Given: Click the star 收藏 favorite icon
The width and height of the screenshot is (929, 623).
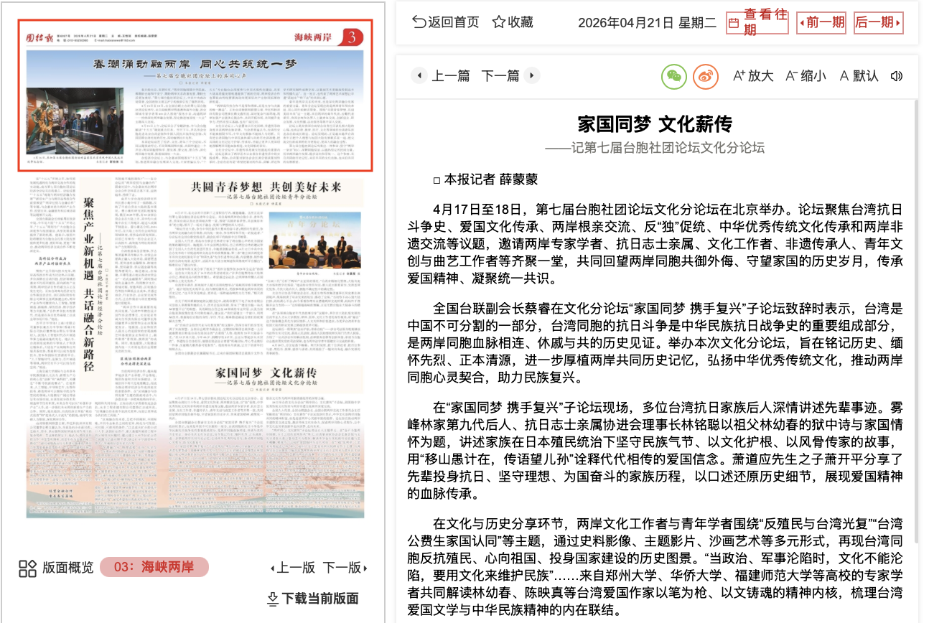Looking at the screenshot, I should point(499,22).
